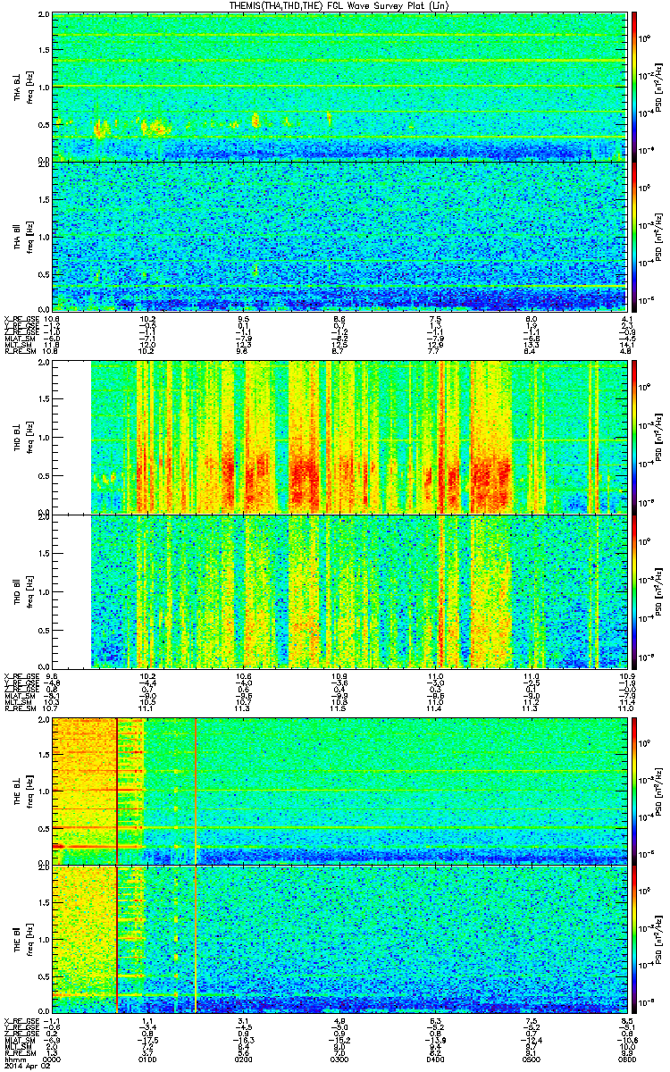The width and height of the screenshot is (670, 1072).
Task: Click the X_RE_GSE label under the THD panels
Action: pos(21,675)
